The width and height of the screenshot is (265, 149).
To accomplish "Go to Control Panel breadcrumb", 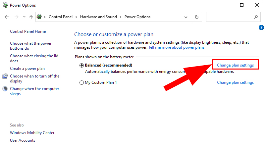I will pyautogui.click(x=61, y=17).
